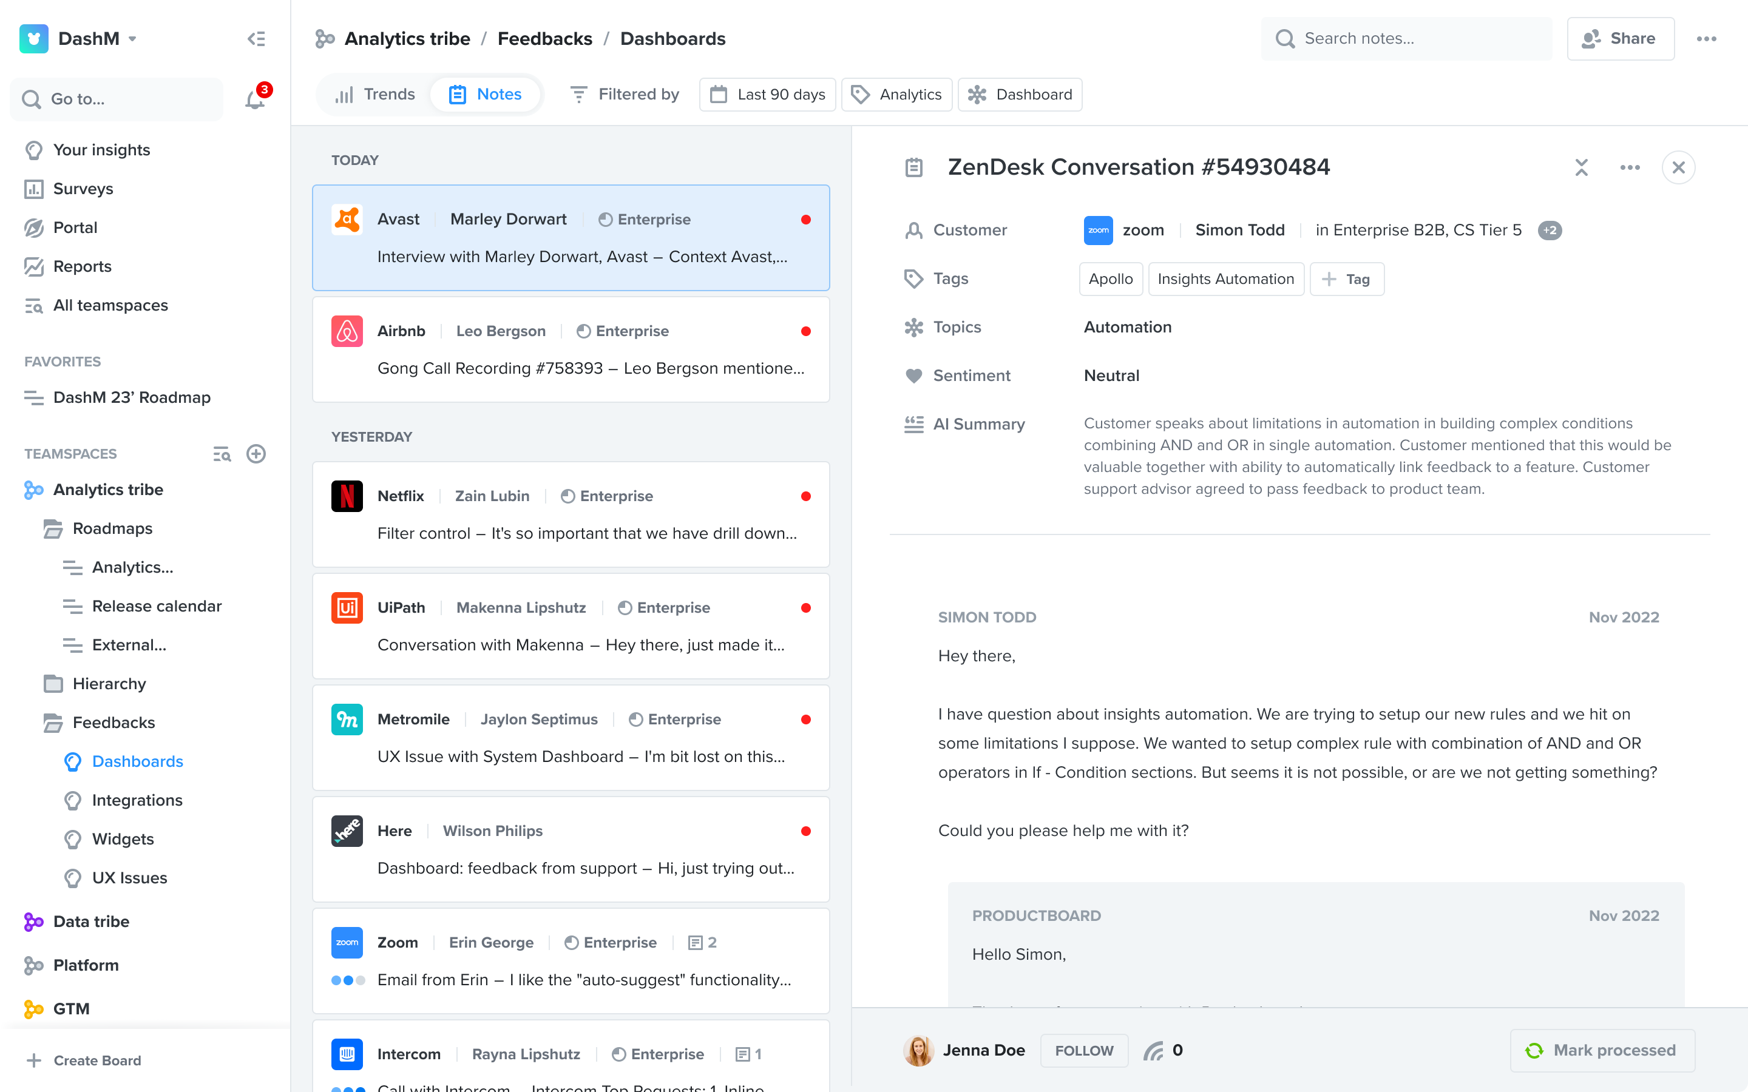This screenshot has width=1748, height=1092.
Task: Click Create Board button
Action: pyautogui.click(x=84, y=1060)
